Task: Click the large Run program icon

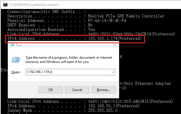Action: click(x=15, y=59)
